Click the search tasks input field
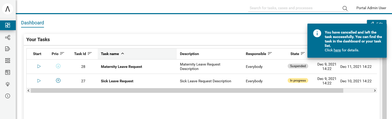 coord(295,8)
